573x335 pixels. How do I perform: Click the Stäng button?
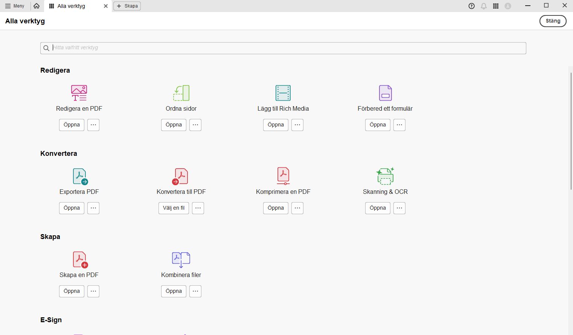[x=553, y=21]
